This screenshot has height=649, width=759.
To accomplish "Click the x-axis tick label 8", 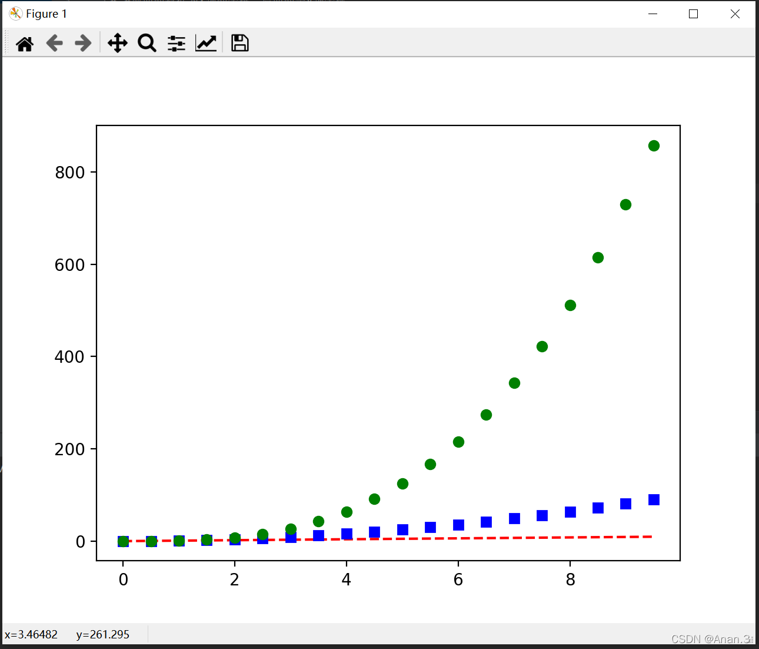I will (x=570, y=580).
